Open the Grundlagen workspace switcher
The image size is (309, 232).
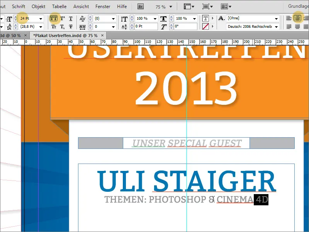click(x=298, y=6)
